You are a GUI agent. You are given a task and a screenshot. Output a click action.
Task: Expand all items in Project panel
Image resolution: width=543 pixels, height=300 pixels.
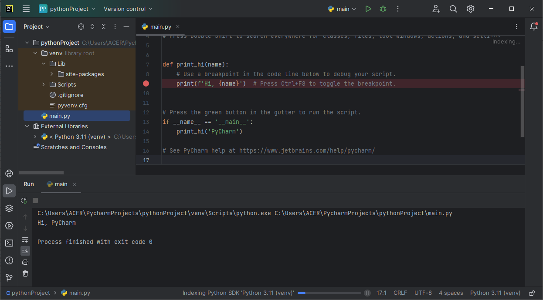pyautogui.click(x=92, y=27)
